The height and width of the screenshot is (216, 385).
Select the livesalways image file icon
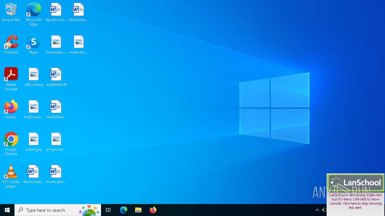[56, 45]
